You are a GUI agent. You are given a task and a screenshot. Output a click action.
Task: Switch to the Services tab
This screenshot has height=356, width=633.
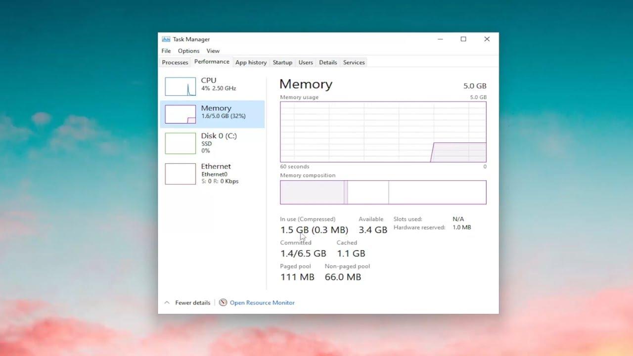click(354, 62)
